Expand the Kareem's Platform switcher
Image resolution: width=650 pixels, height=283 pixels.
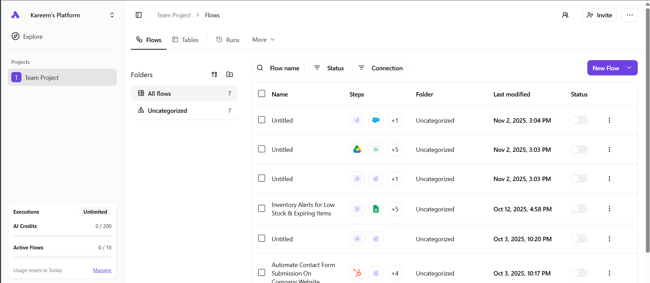click(x=112, y=15)
